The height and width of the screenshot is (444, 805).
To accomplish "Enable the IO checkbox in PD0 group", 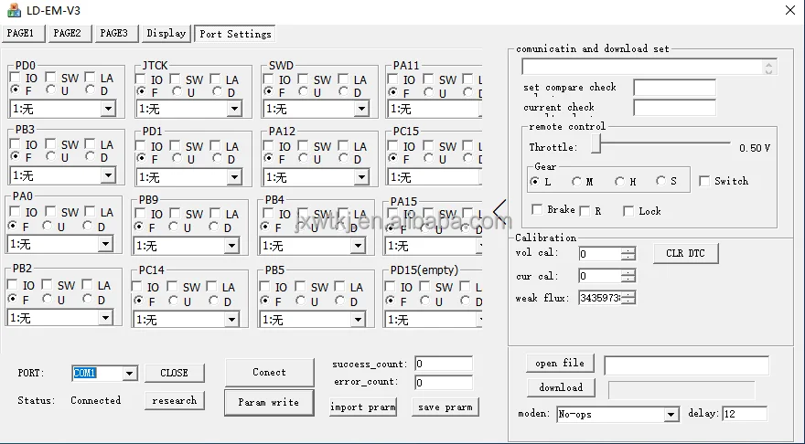I will click(x=15, y=78).
